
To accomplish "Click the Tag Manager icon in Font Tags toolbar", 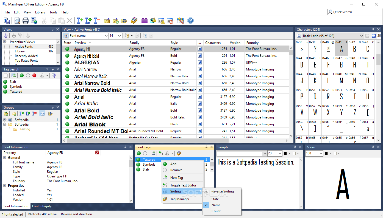I will click(179, 153).
